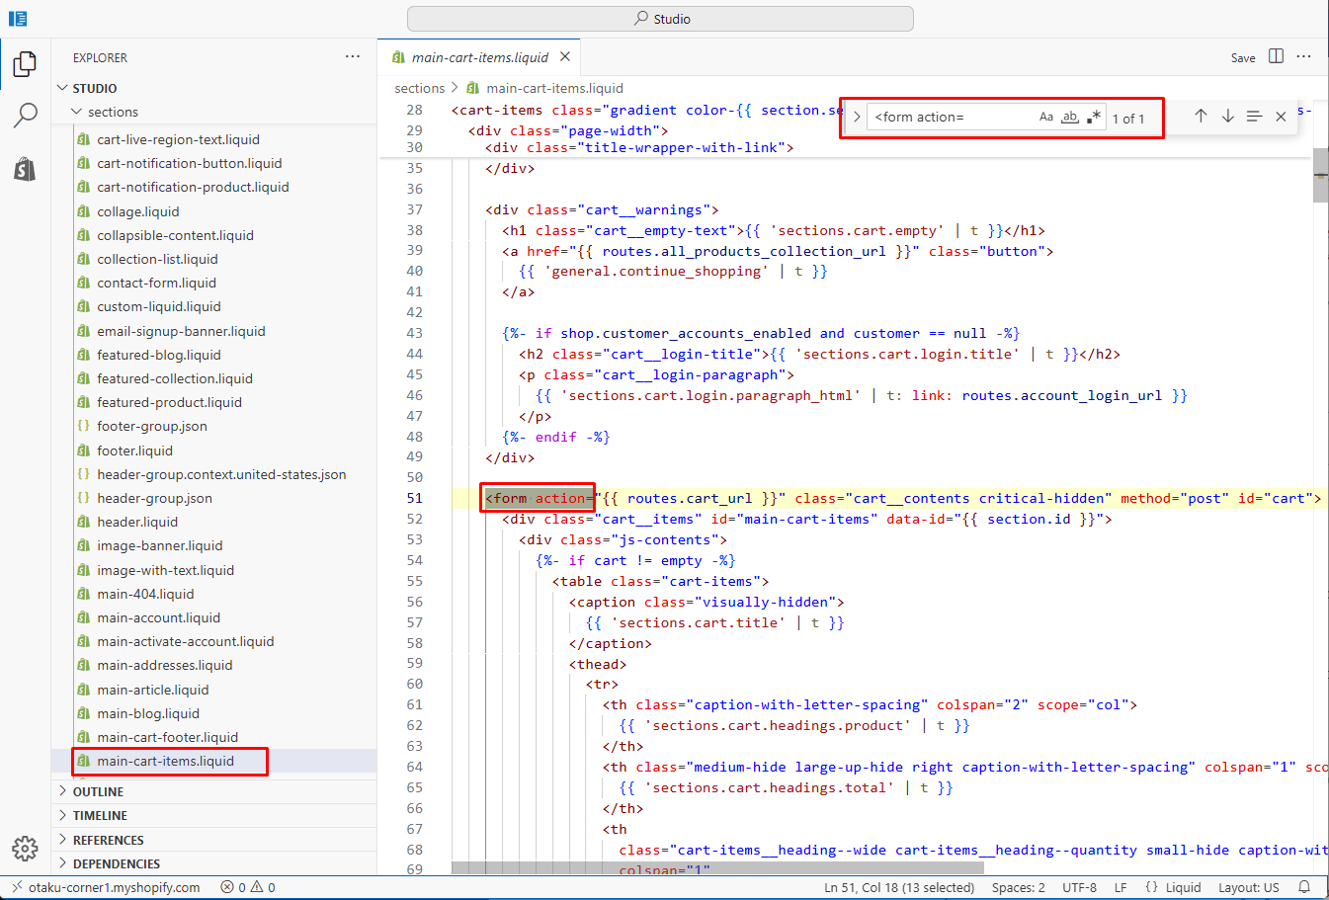Open cart-live-region-text.liquid file
Viewport: 1329px width, 900px height.
[x=178, y=139]
